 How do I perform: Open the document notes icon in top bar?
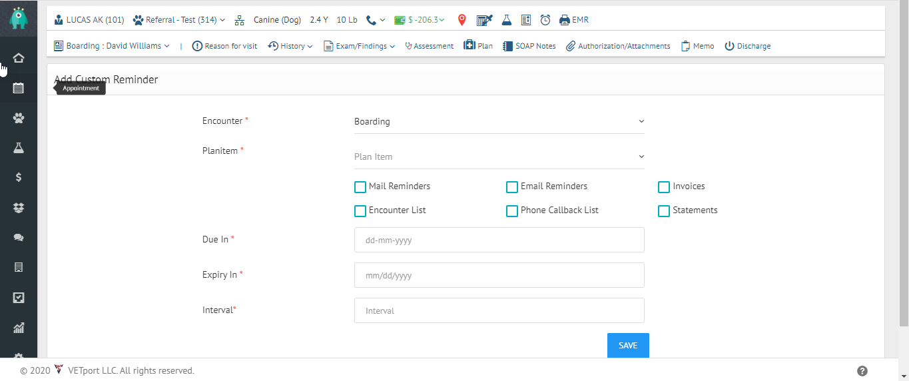526,20
